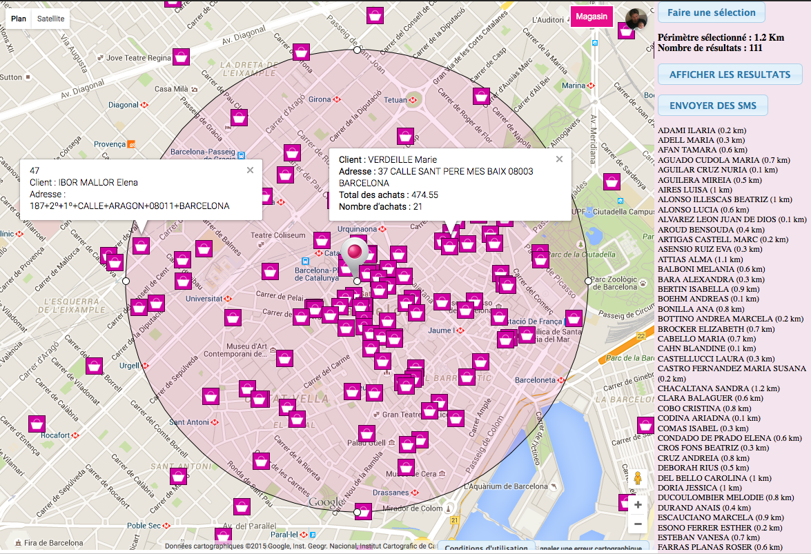This screenshot has height=554, width=811.
Task: Click bag marker next to Jove Teatre Regina
Action: tap(181, 57)
